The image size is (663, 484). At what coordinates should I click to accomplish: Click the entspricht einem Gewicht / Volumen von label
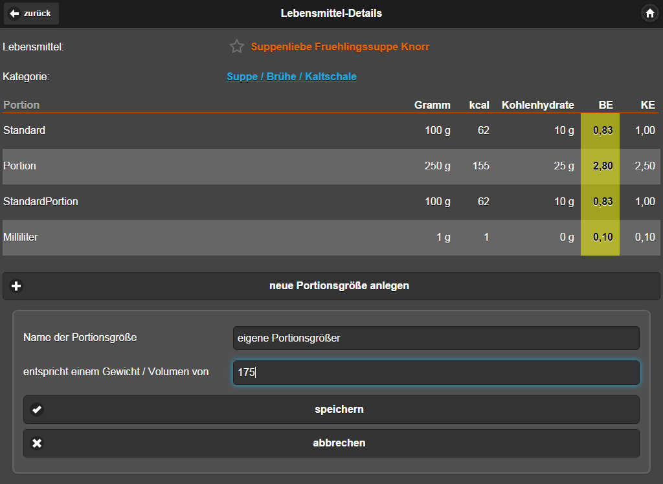click(x=116, y=371)
